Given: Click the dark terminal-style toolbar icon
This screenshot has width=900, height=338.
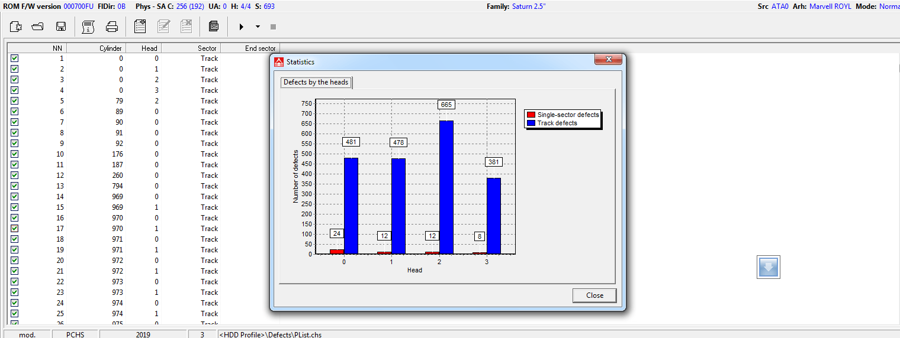Looking at the screenshot, I should (214, 27).
